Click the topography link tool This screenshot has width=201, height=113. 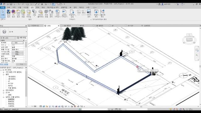tap(23, 13)
